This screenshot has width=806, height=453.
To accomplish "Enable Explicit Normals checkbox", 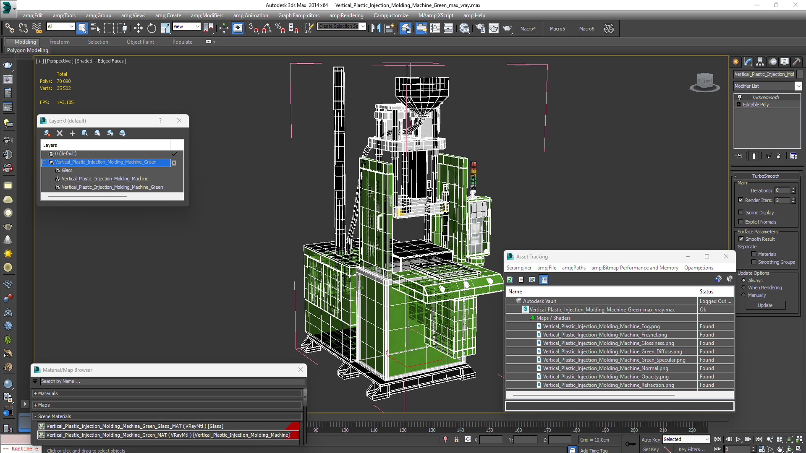I will [741, 222].
